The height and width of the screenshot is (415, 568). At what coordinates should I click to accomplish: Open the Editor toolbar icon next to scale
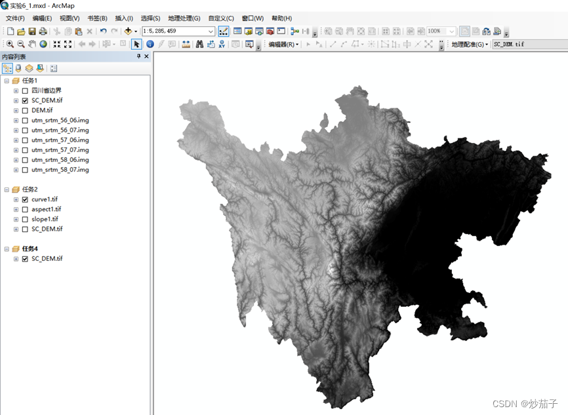click(224, 31)
